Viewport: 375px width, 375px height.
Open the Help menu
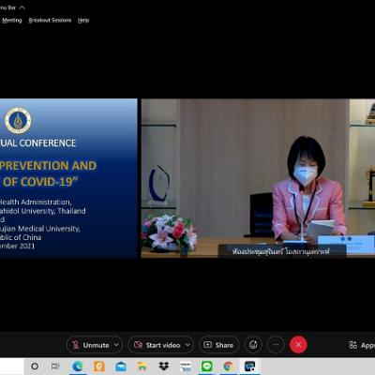[x=83, y=21]
